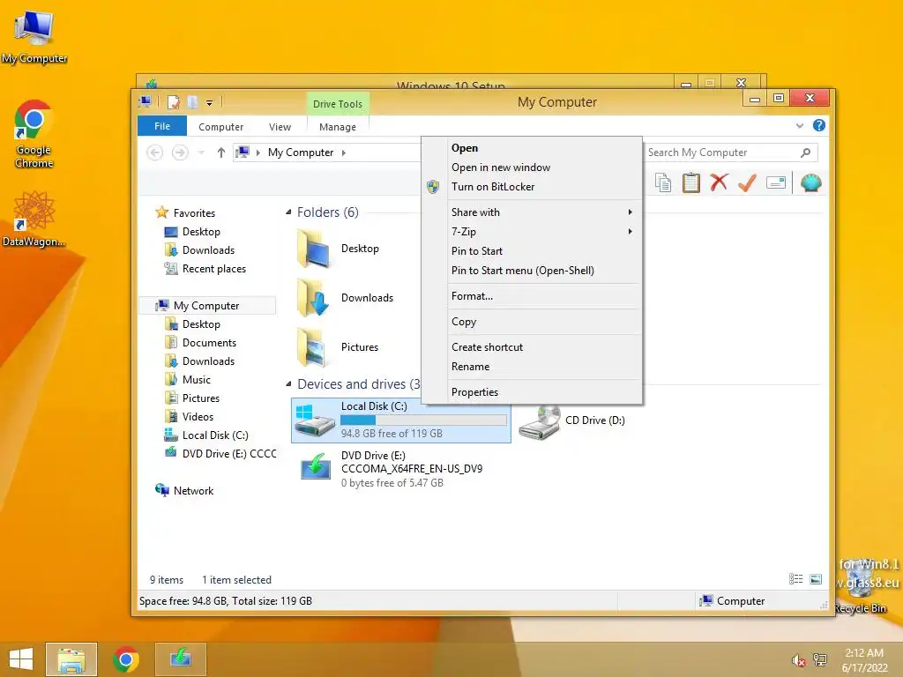Image resolution: width=903 pixels, height=677 pixels.
Task: Click the muted volume tray icon
Action: 798,660
